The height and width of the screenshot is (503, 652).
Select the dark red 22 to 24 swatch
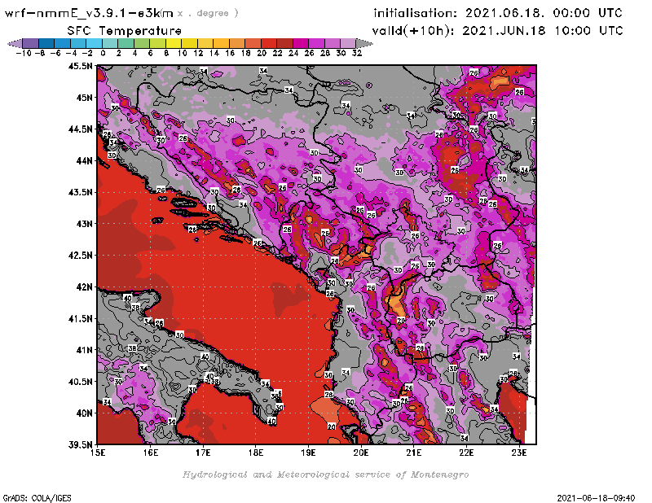(x=284, y=43)
